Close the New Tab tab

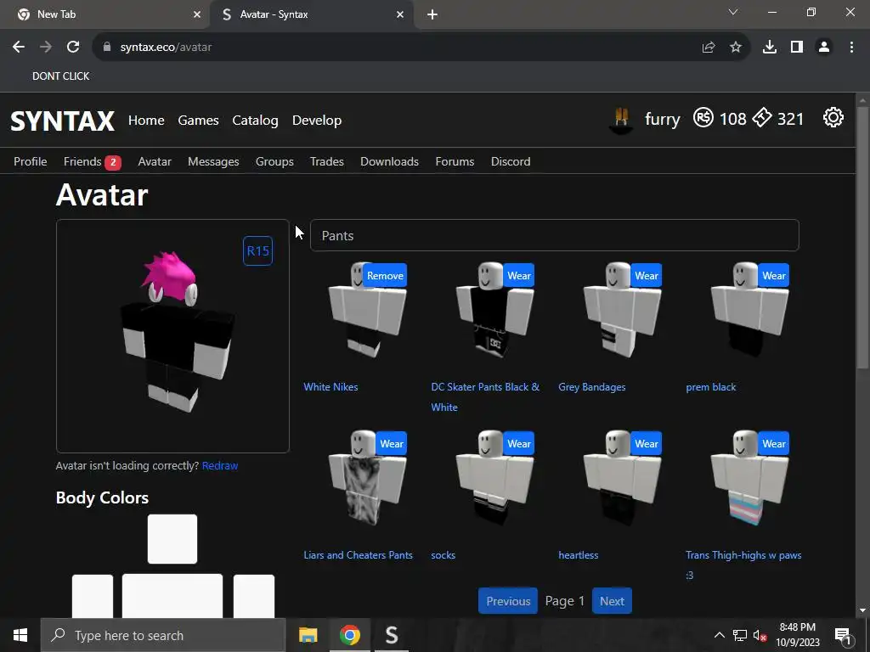(x=197, y=14)
